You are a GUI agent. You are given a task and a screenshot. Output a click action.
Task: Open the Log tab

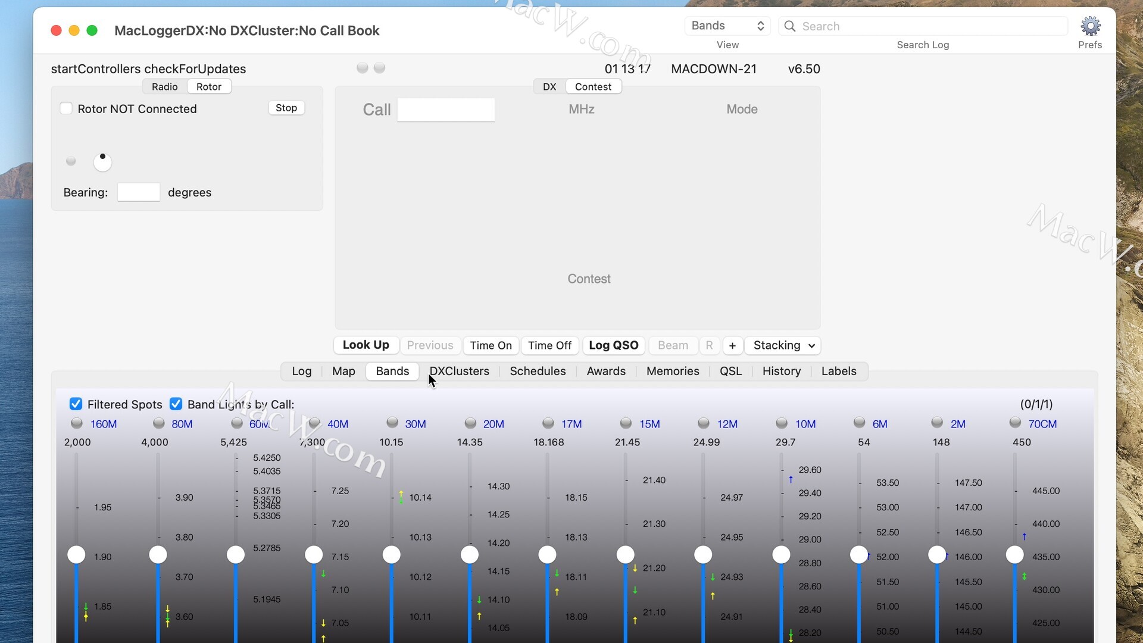(302, 371)
